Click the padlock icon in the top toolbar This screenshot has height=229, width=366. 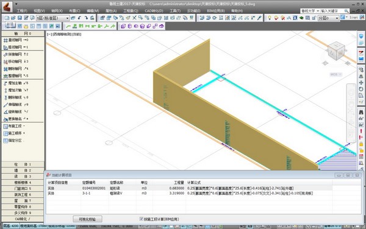(314, 18)
